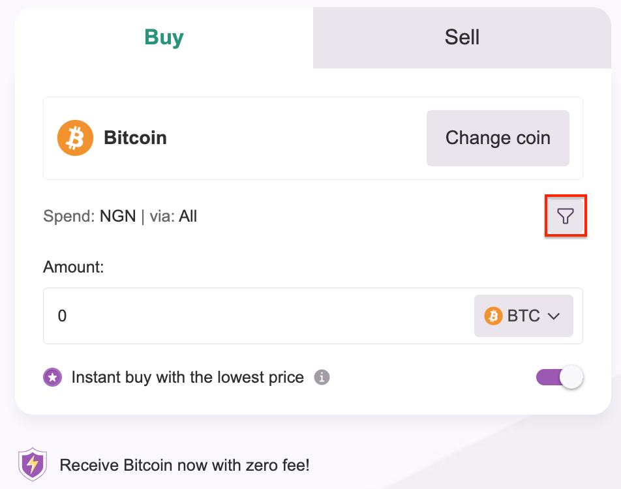The height and width of the screenshot is (489, 621).
Task: Click the orange Bitcoin logo
Action: (x=75, y=138)
